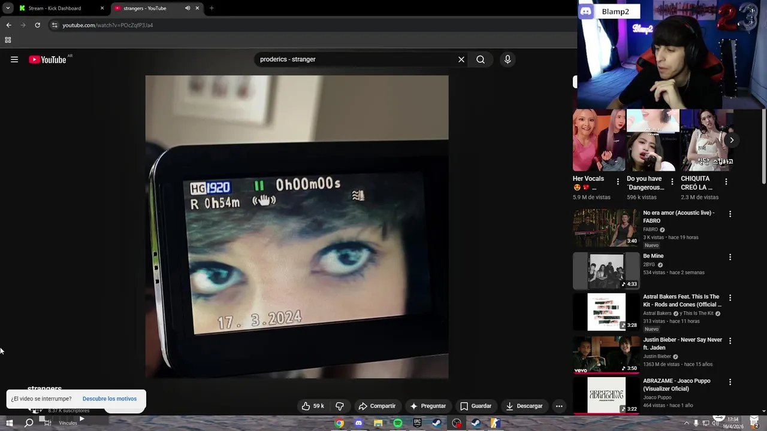Open FABRO channel name link
Screen dimensions: 767x431
[x=650, y=229]
